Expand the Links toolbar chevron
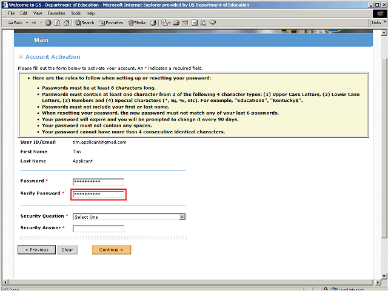This screenshot has width=388, height=291. [x=384, y=22]
